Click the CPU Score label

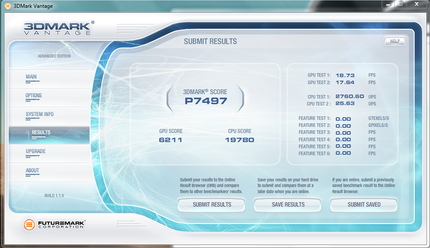(x=240, y=131)
